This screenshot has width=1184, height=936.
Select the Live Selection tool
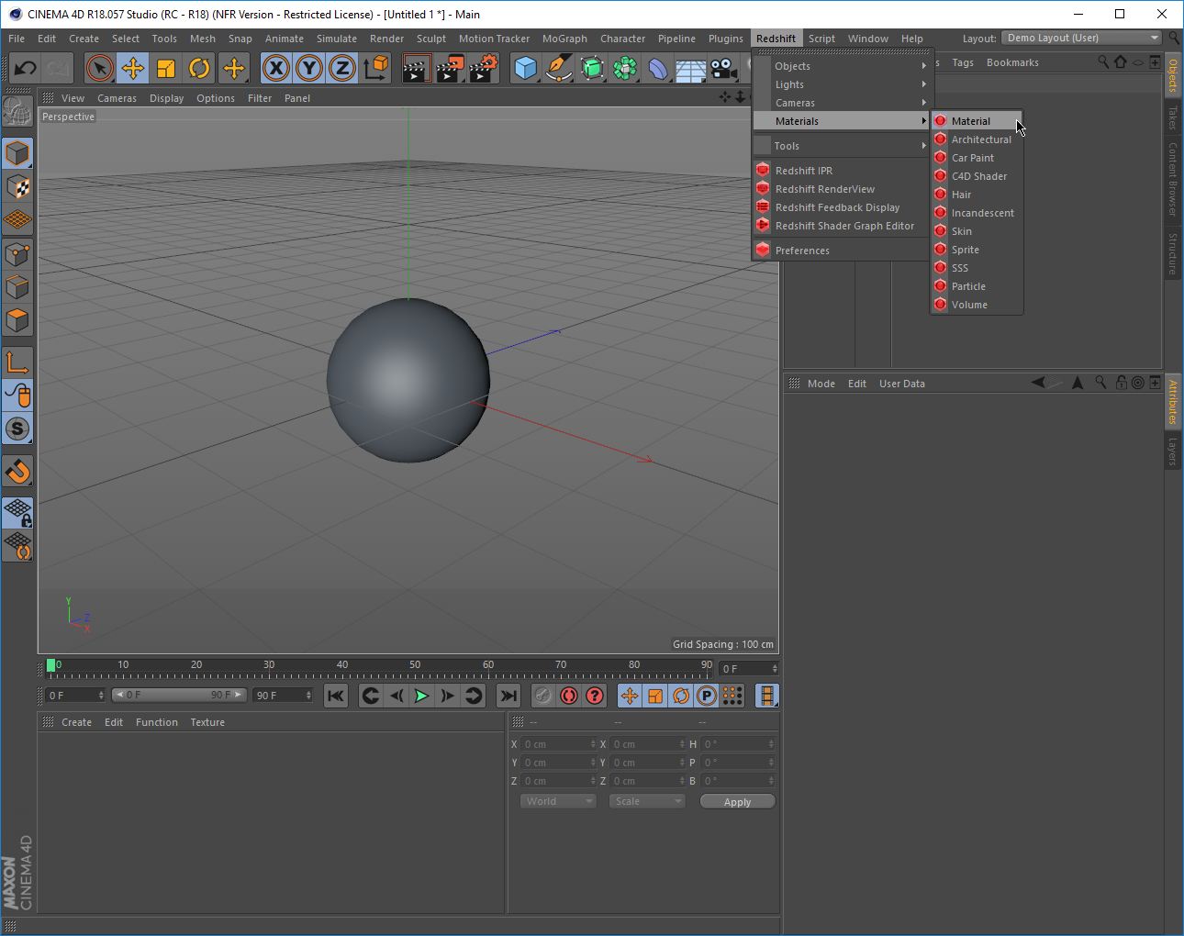point(100,68)
